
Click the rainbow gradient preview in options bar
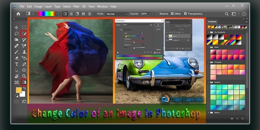pos(46,14)
